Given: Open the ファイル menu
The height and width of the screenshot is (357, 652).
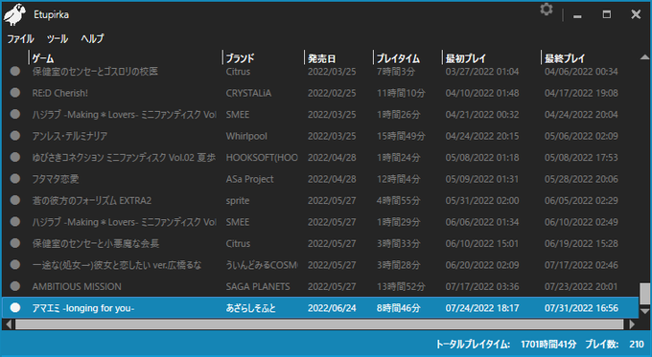Looking at the screenshot, I should [20, 38].
